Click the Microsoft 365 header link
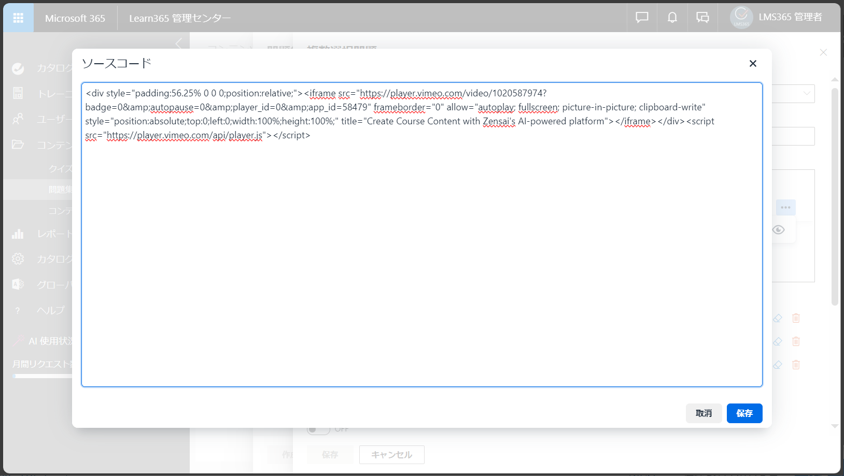844x476 pixels. click(x=75, y=18)
